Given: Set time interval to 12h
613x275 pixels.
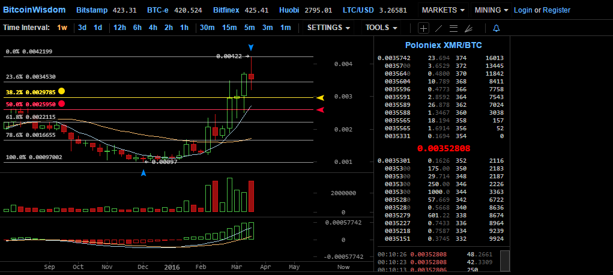Looking at the screenshot, I should (119, 28).
